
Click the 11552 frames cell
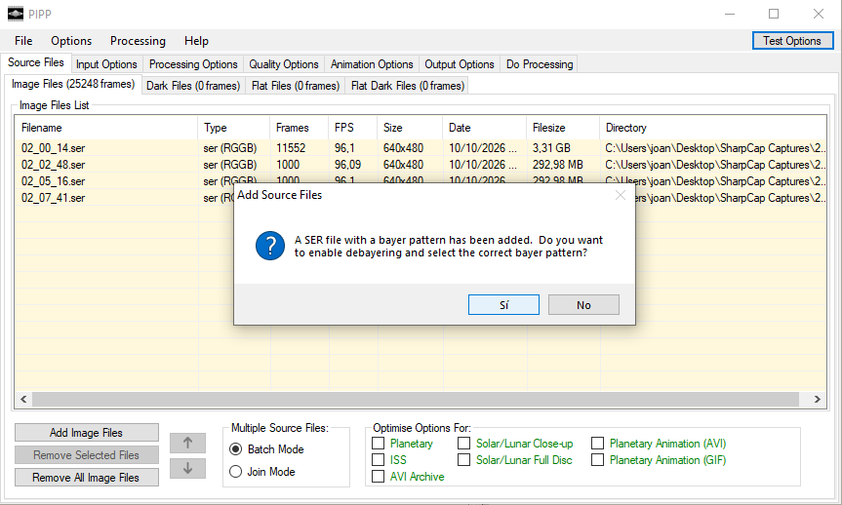pos(291,148)
